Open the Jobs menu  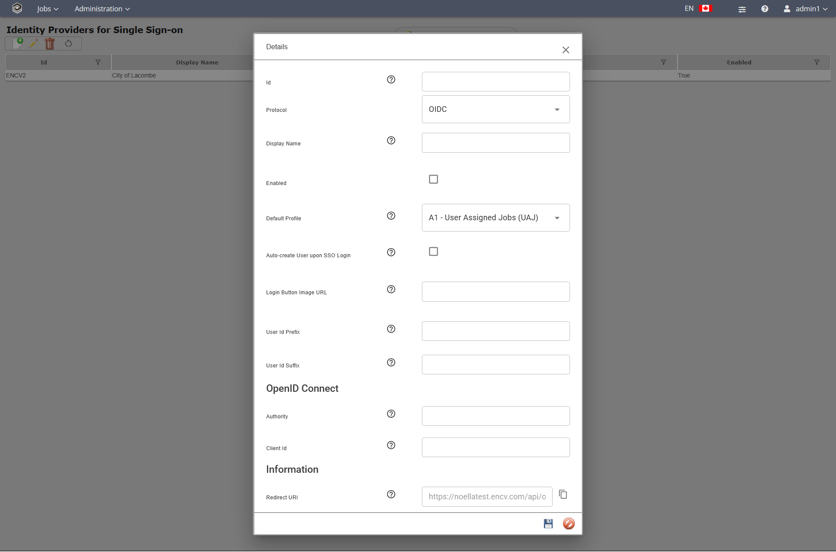pos(47,9)
